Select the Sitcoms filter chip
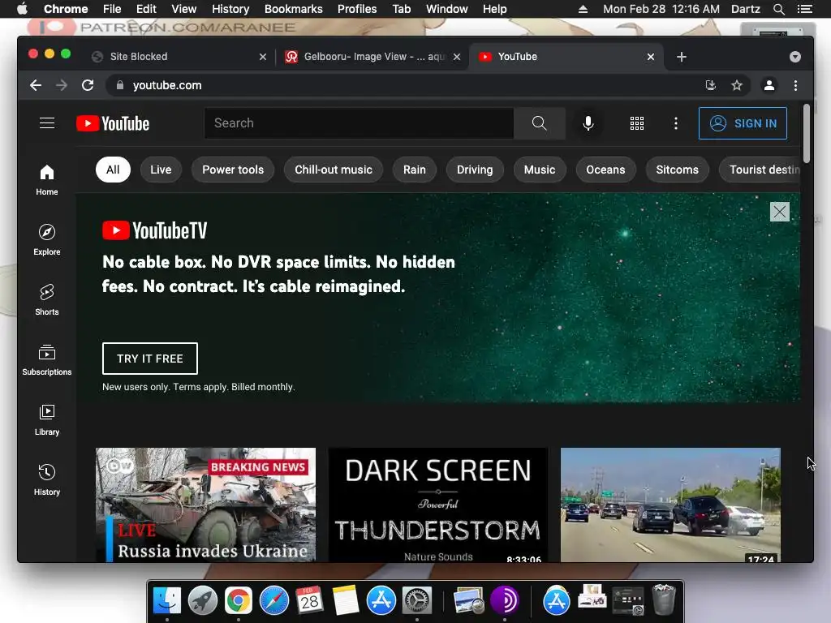 coord(677,170)
